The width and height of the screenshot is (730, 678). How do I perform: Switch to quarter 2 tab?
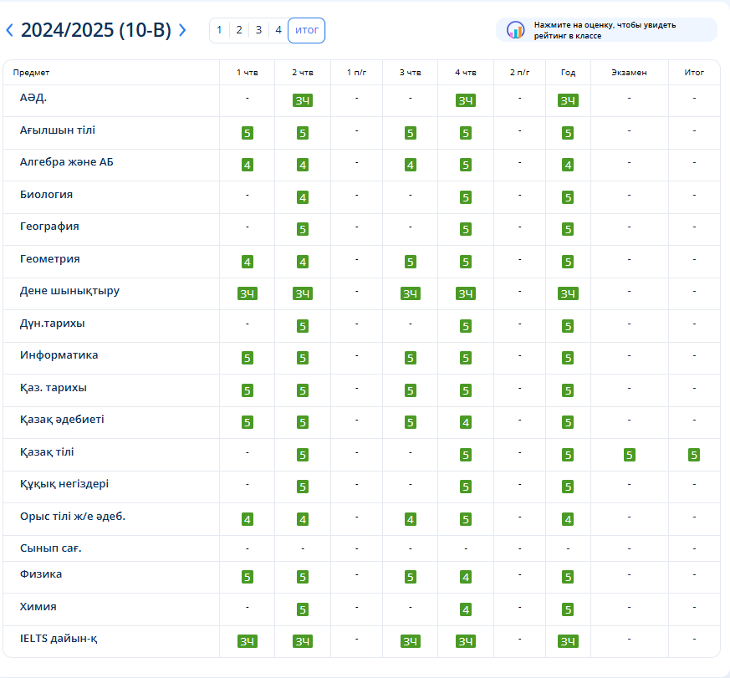[239, 30]
